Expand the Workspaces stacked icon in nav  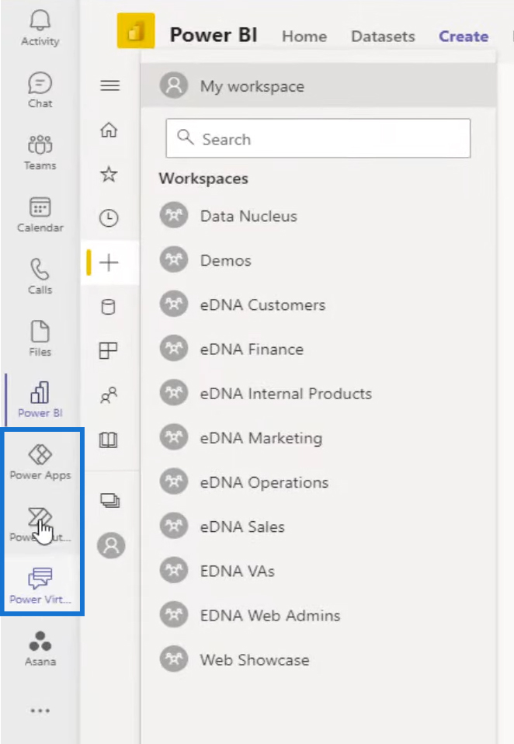pyautogui.click(x=110, y=501)
